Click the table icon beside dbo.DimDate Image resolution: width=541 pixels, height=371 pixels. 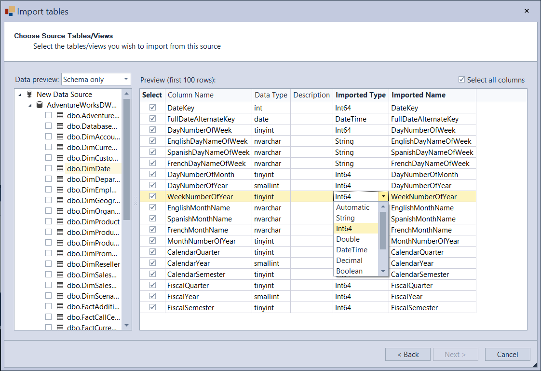[60, 169]
